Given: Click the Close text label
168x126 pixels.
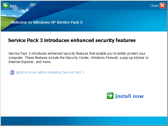Looking at the screenshot, I should (x=154, y=6).
